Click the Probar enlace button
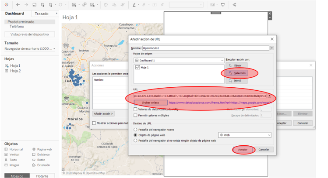The width and height of the screenshot is (328, 178). click(x=151, y=103)
